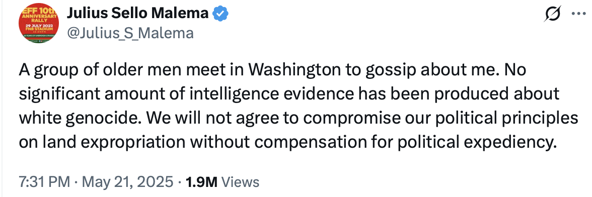This screenshot has width=592, height=197.
Task: Open the EFF anniversary rally profile picture
Action: click(x=38, y=24)
